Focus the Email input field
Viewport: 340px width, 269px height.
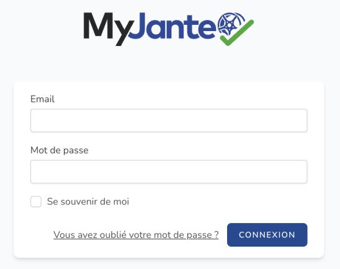(169, 121)
